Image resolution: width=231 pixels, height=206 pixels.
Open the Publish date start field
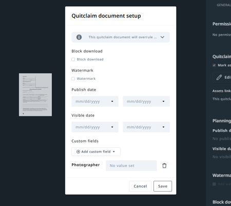click(x=95, y=101)
